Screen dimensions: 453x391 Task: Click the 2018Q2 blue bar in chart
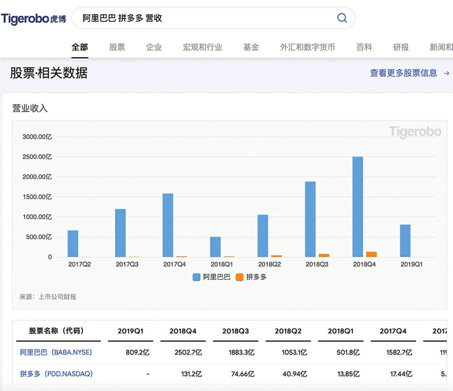pyautogui.click(x=263, y=236)
